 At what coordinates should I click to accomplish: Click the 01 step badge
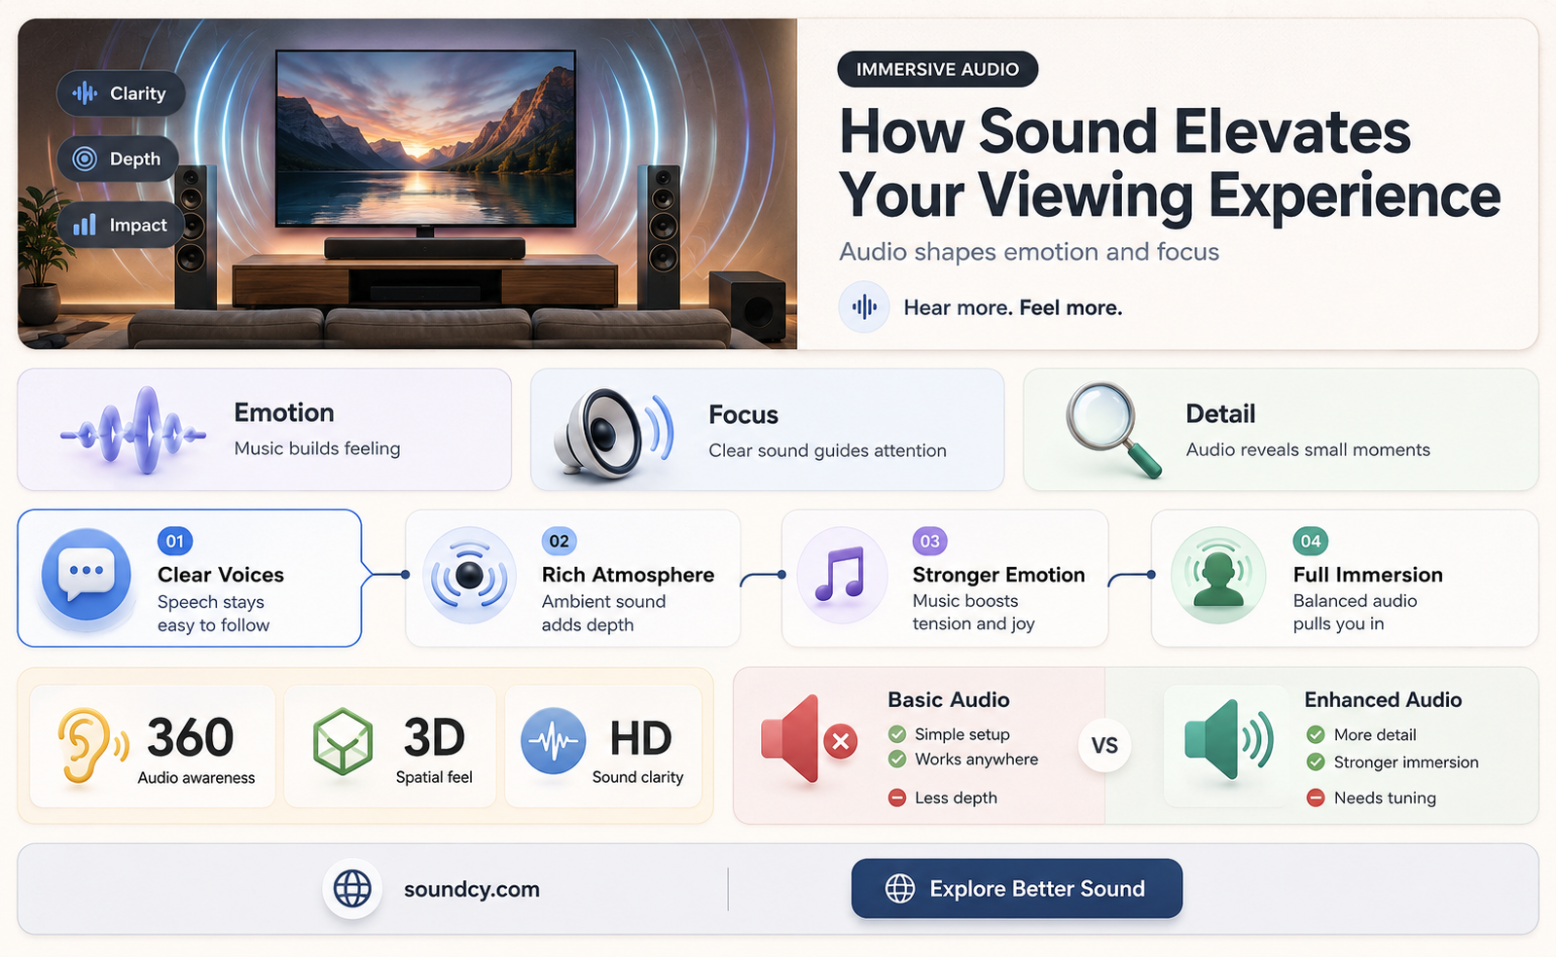click(175, 541)
